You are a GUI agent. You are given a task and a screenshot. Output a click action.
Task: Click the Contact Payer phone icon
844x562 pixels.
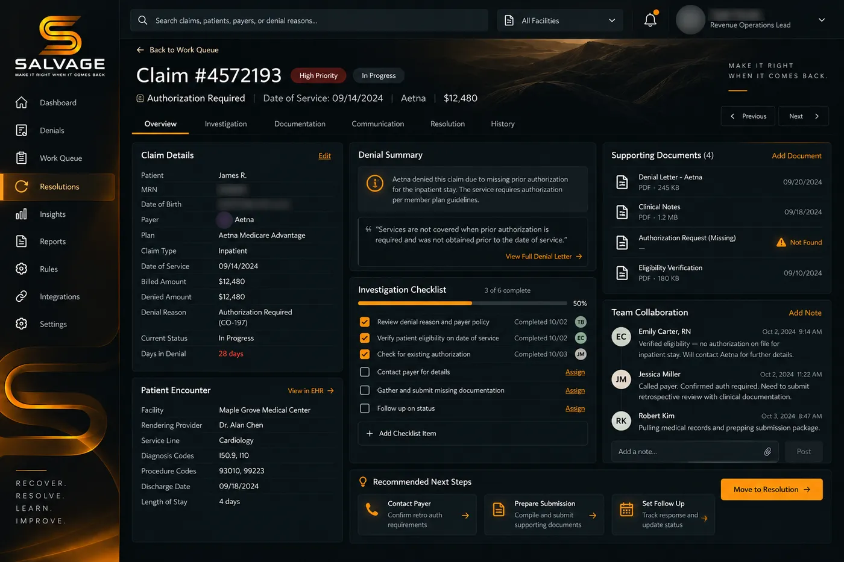coord(372,510)
